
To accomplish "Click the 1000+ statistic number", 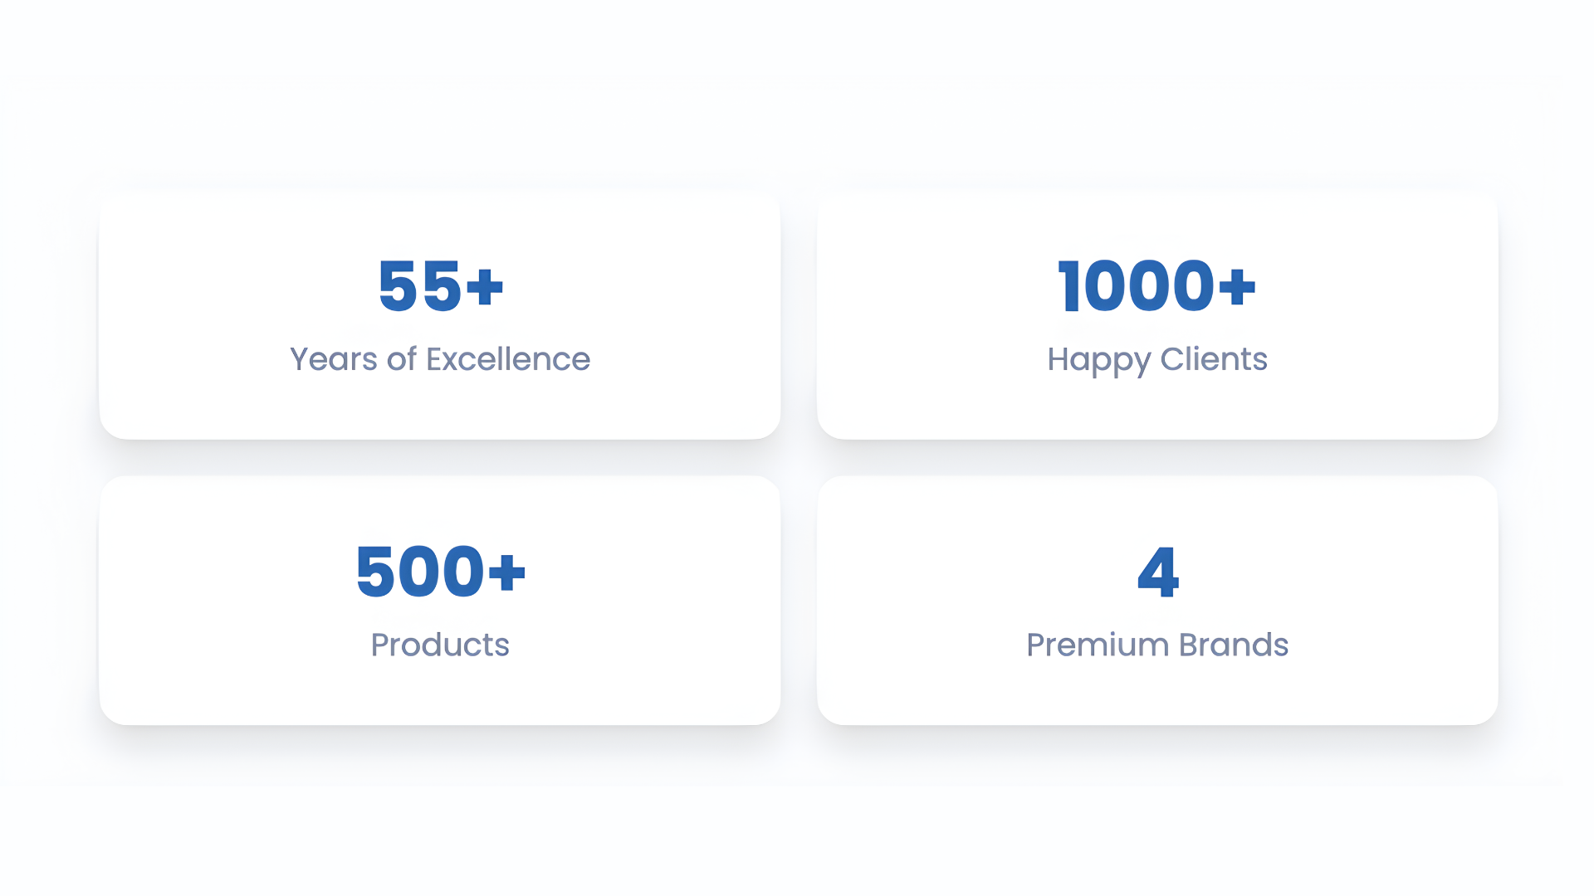I will [x=1156, y=286].
